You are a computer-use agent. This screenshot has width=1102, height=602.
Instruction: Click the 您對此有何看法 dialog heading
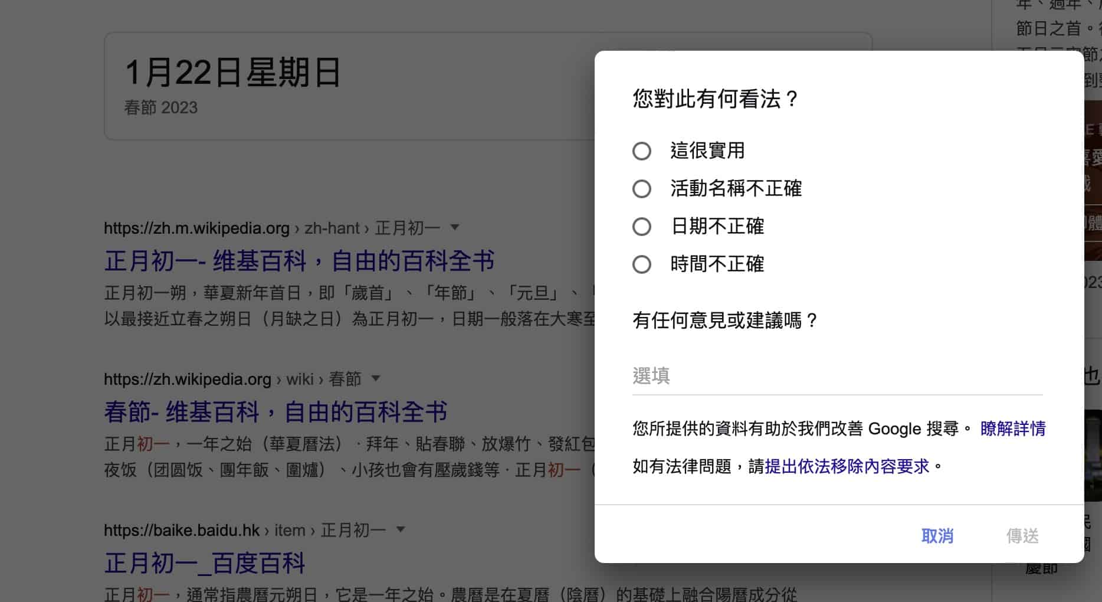point(716,99)
